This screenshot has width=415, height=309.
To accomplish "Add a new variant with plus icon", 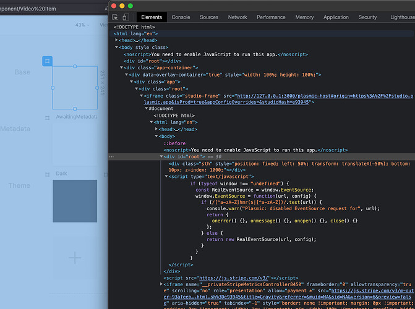I will click(x=74, y=258).
